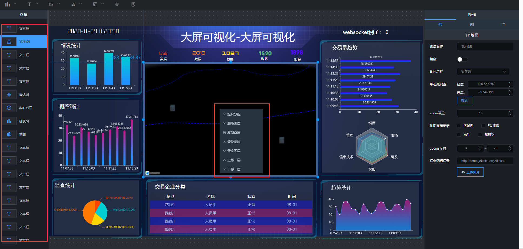Click the table component icon in toolbar
This screenshot has height=249, width=523.
click(95, 4)
